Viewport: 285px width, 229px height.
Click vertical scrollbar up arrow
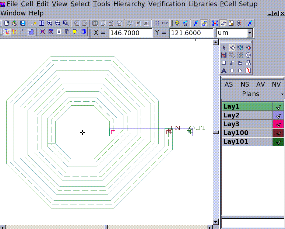point(215,43)
